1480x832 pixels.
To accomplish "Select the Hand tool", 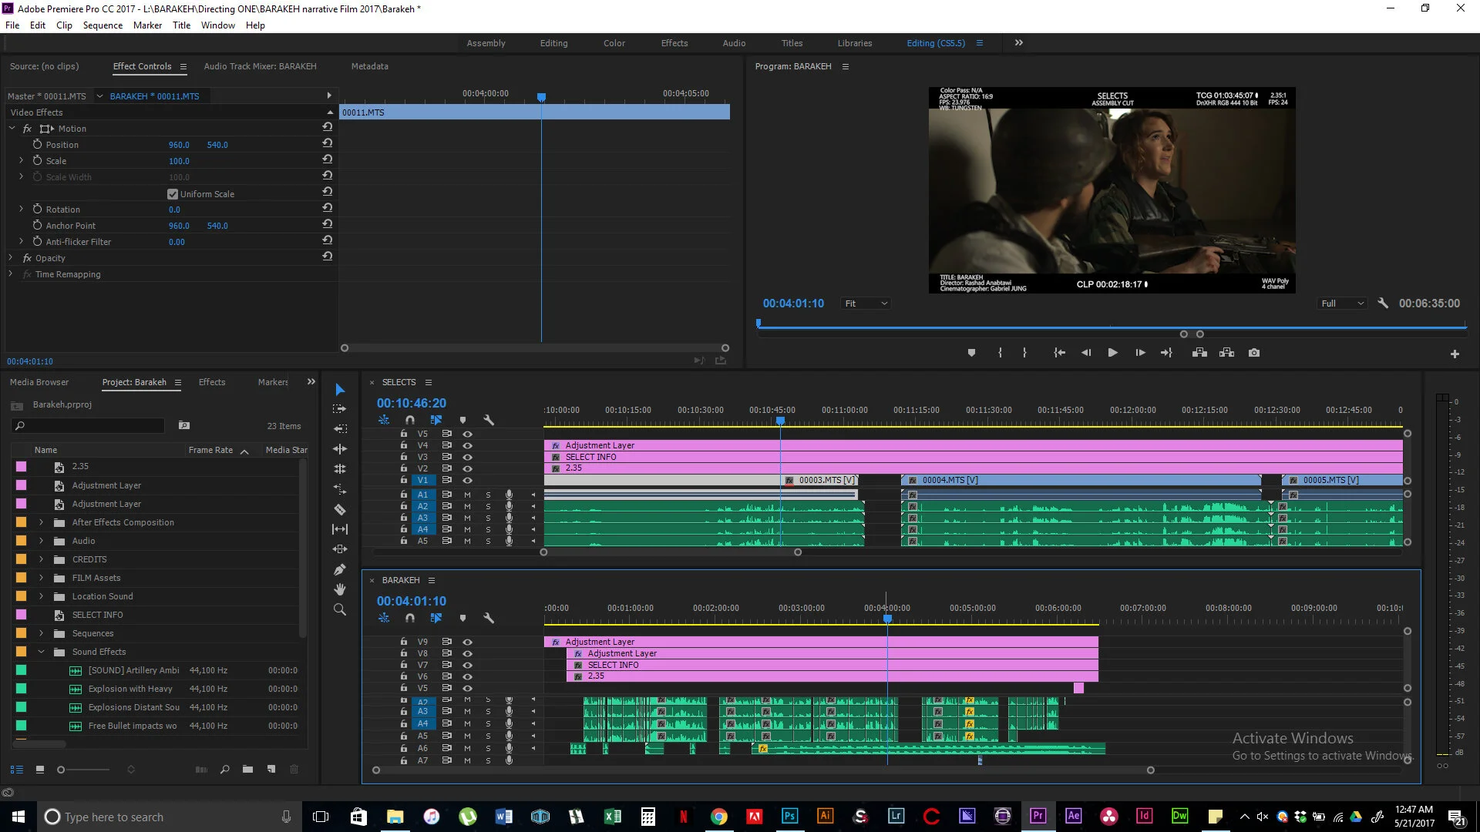I will 340,589.
